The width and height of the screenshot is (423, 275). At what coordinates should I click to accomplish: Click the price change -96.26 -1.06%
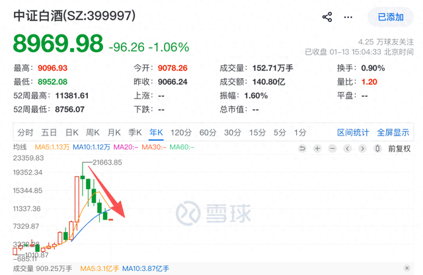coord(149,47)
